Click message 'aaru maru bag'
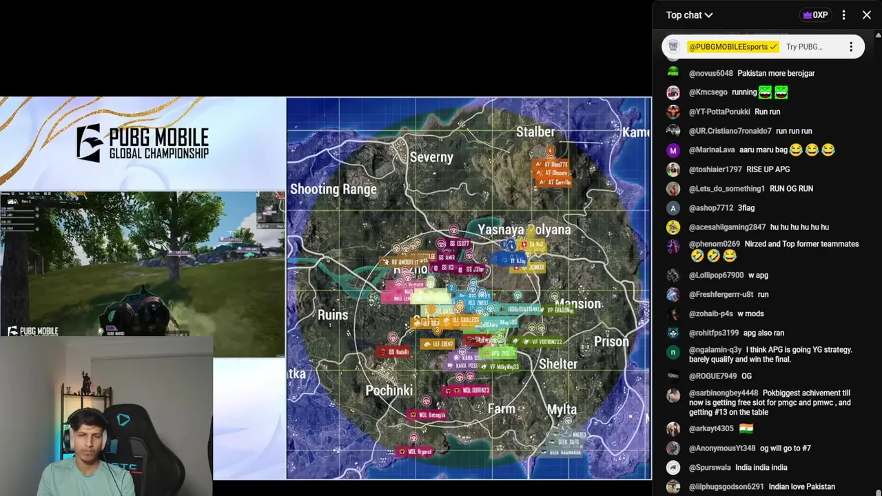882x496 pixels. [x=763, y=150]
